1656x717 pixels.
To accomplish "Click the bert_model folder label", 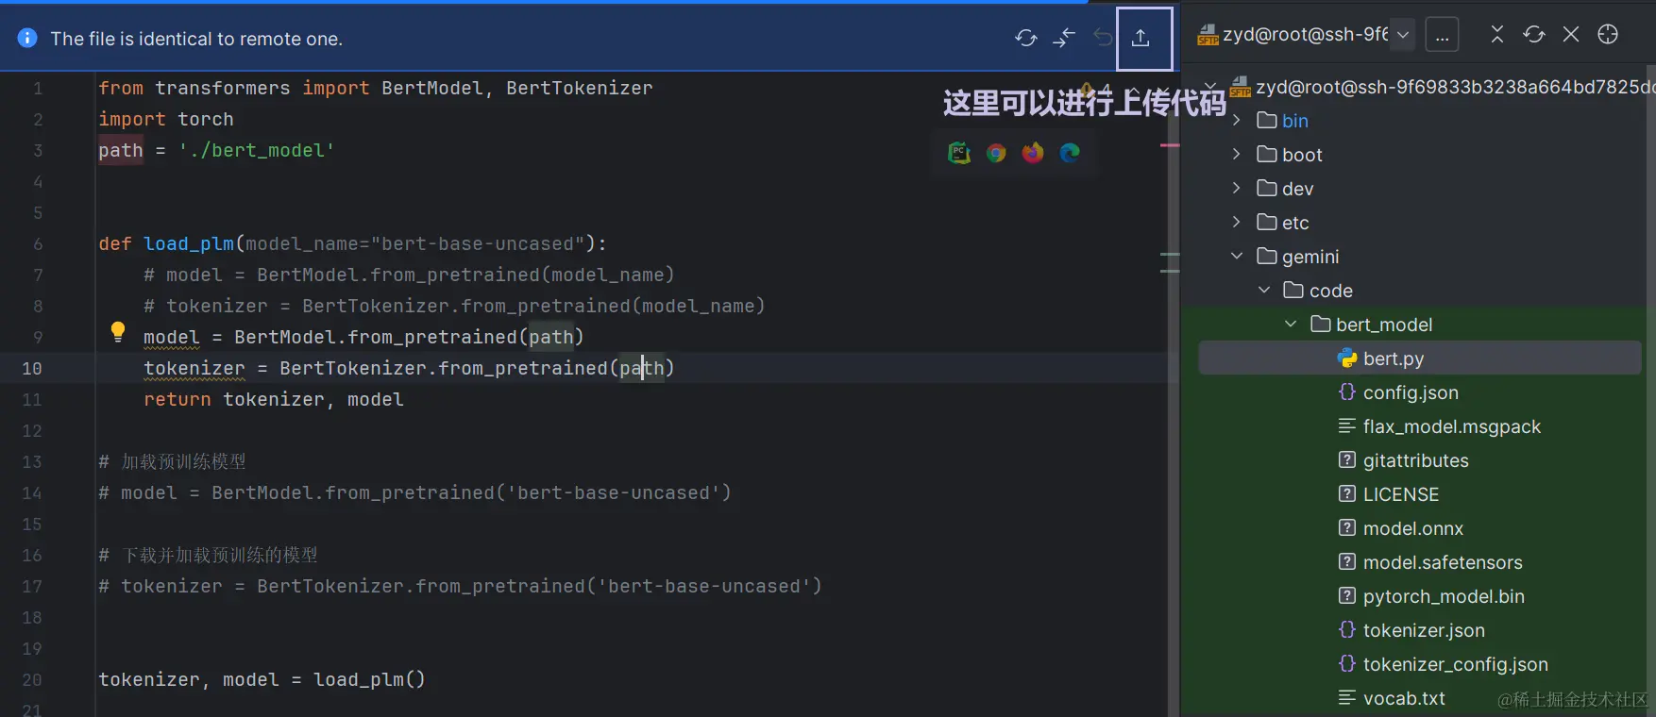I will (x=1384, y=325).
